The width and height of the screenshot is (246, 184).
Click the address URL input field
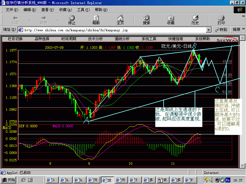coord(114,30)
